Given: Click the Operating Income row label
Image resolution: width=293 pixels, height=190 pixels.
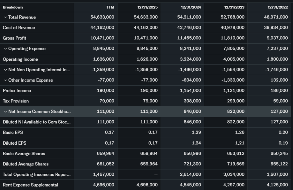Looking at the screenshot, I should pos(20,59).
